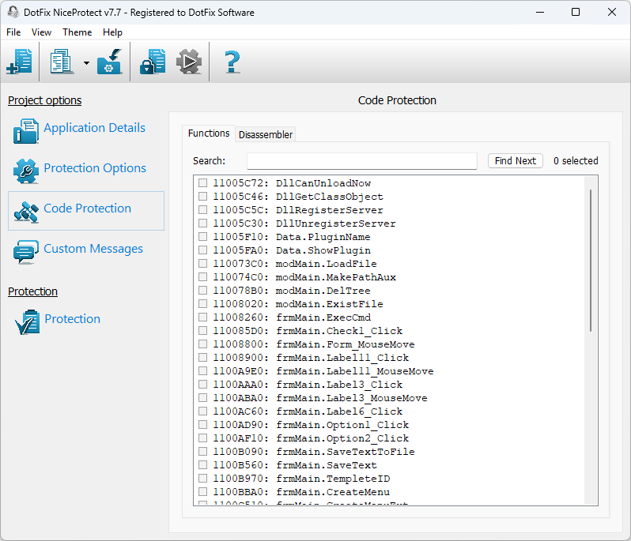Click the Find Next button
631x541 pixels.
click(516, 161)
